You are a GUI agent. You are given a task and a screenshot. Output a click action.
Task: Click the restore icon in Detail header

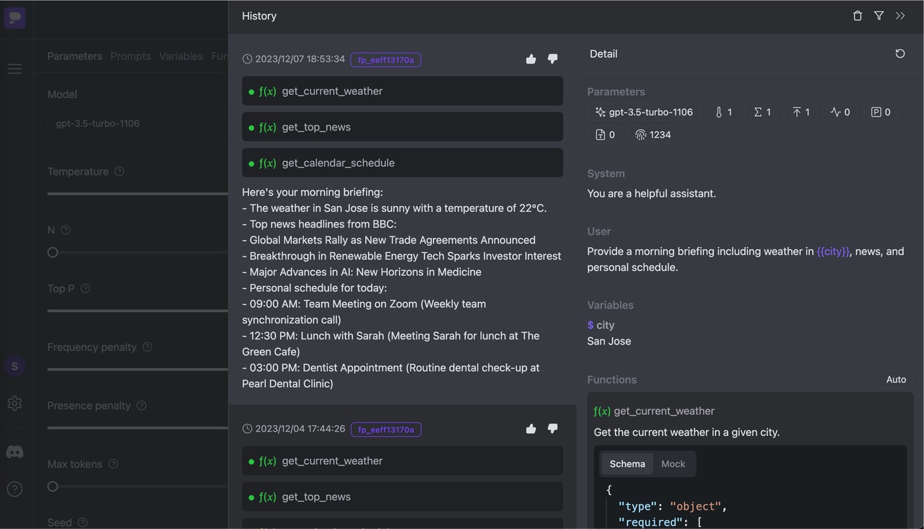(x=900, y=54)
